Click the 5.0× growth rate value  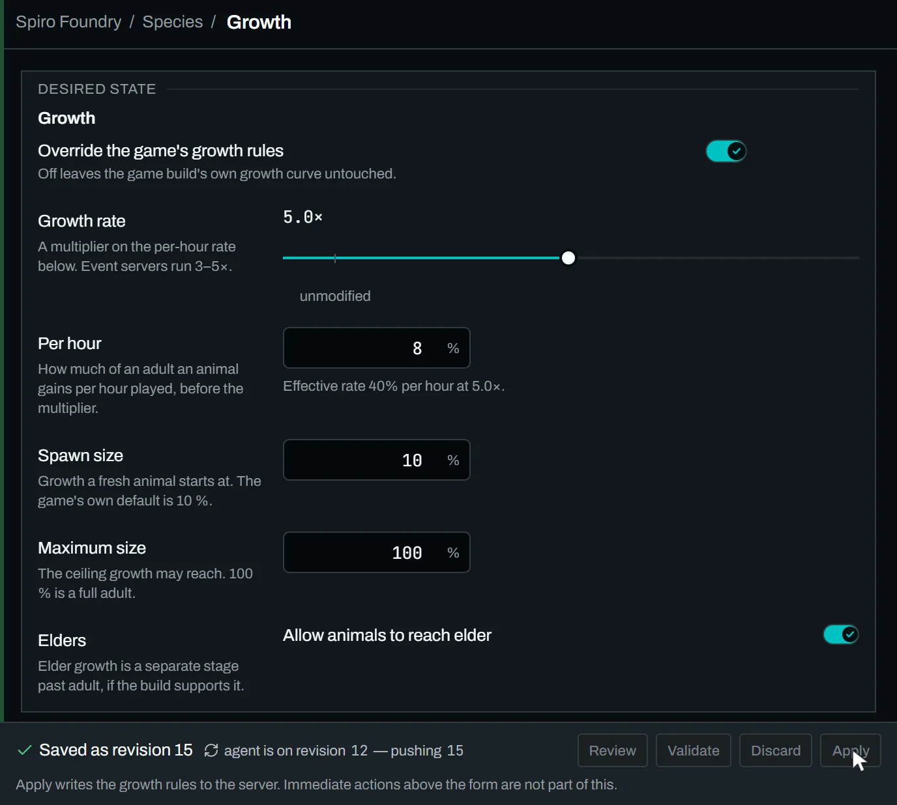(303, 217)
